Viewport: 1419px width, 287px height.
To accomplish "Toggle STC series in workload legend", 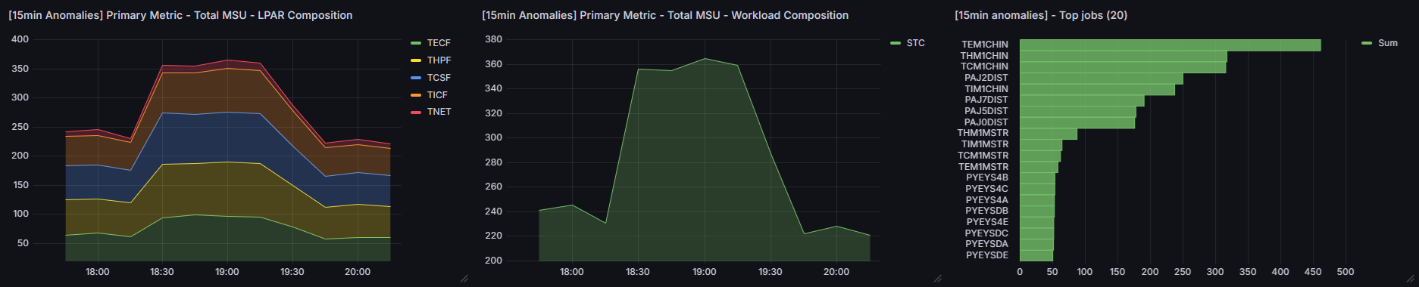I will [x=916, y=43].
